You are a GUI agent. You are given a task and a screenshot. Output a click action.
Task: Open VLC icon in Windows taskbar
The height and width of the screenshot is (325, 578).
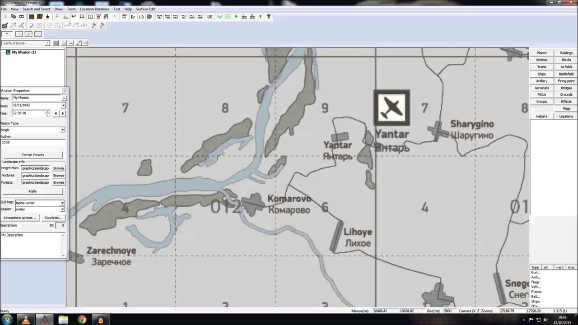(x=26, y=320)
